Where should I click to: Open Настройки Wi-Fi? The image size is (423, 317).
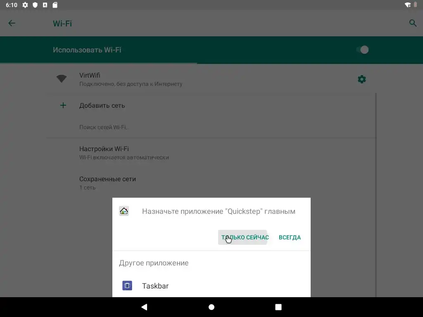point(211,153)
